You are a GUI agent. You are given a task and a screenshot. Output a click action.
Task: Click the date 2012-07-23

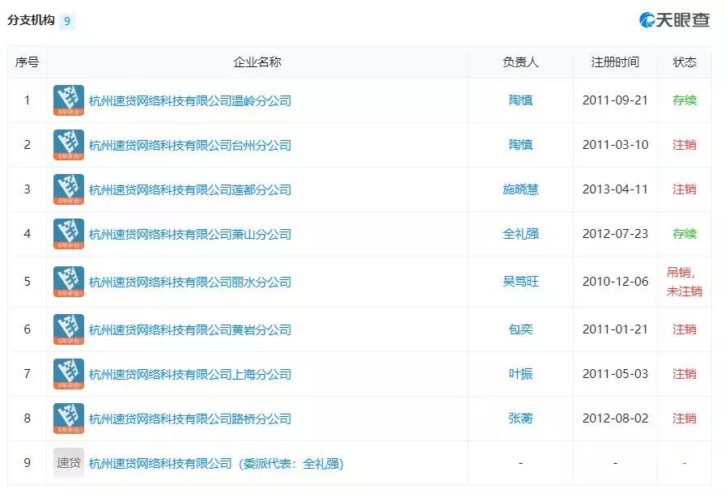coord(615,234)
